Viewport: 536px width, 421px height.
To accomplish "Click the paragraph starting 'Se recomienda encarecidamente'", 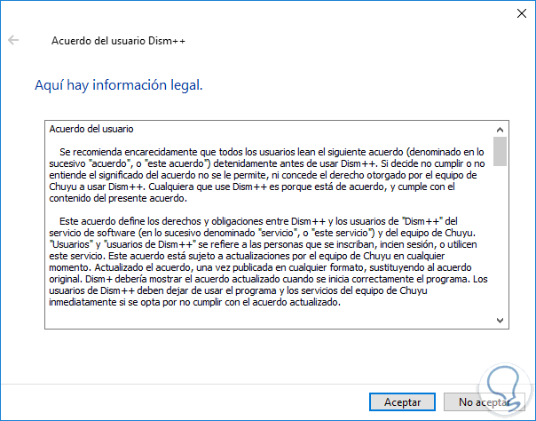I will pos(267,175).
